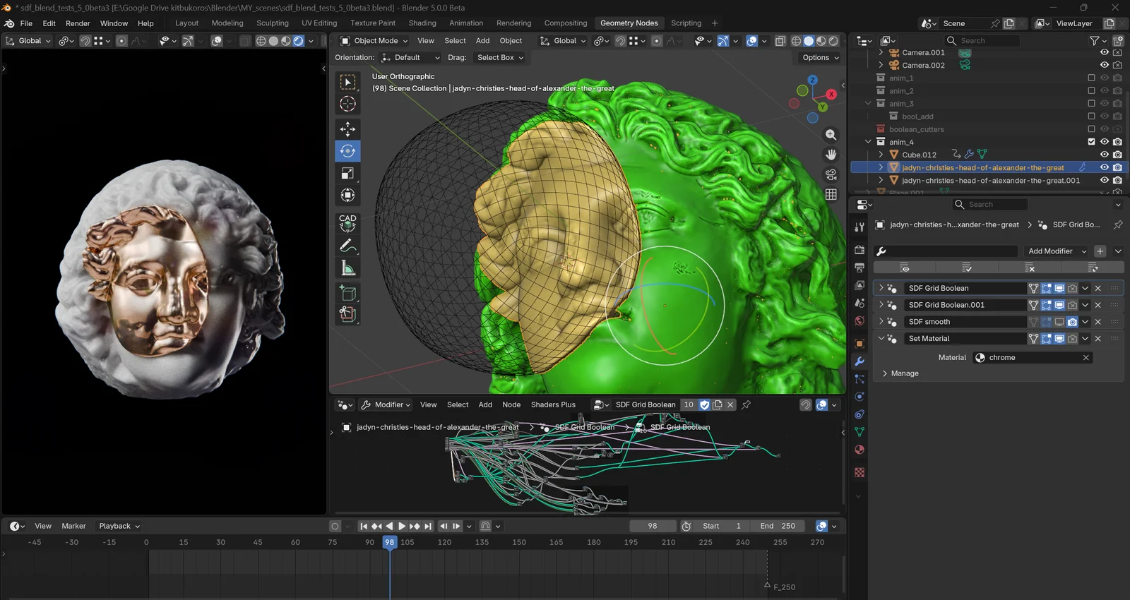The image size is (1130, 600).
Task: Toggle edit mode display for SDF Grid Boolean.001
Action: (x=1047, y=305)
